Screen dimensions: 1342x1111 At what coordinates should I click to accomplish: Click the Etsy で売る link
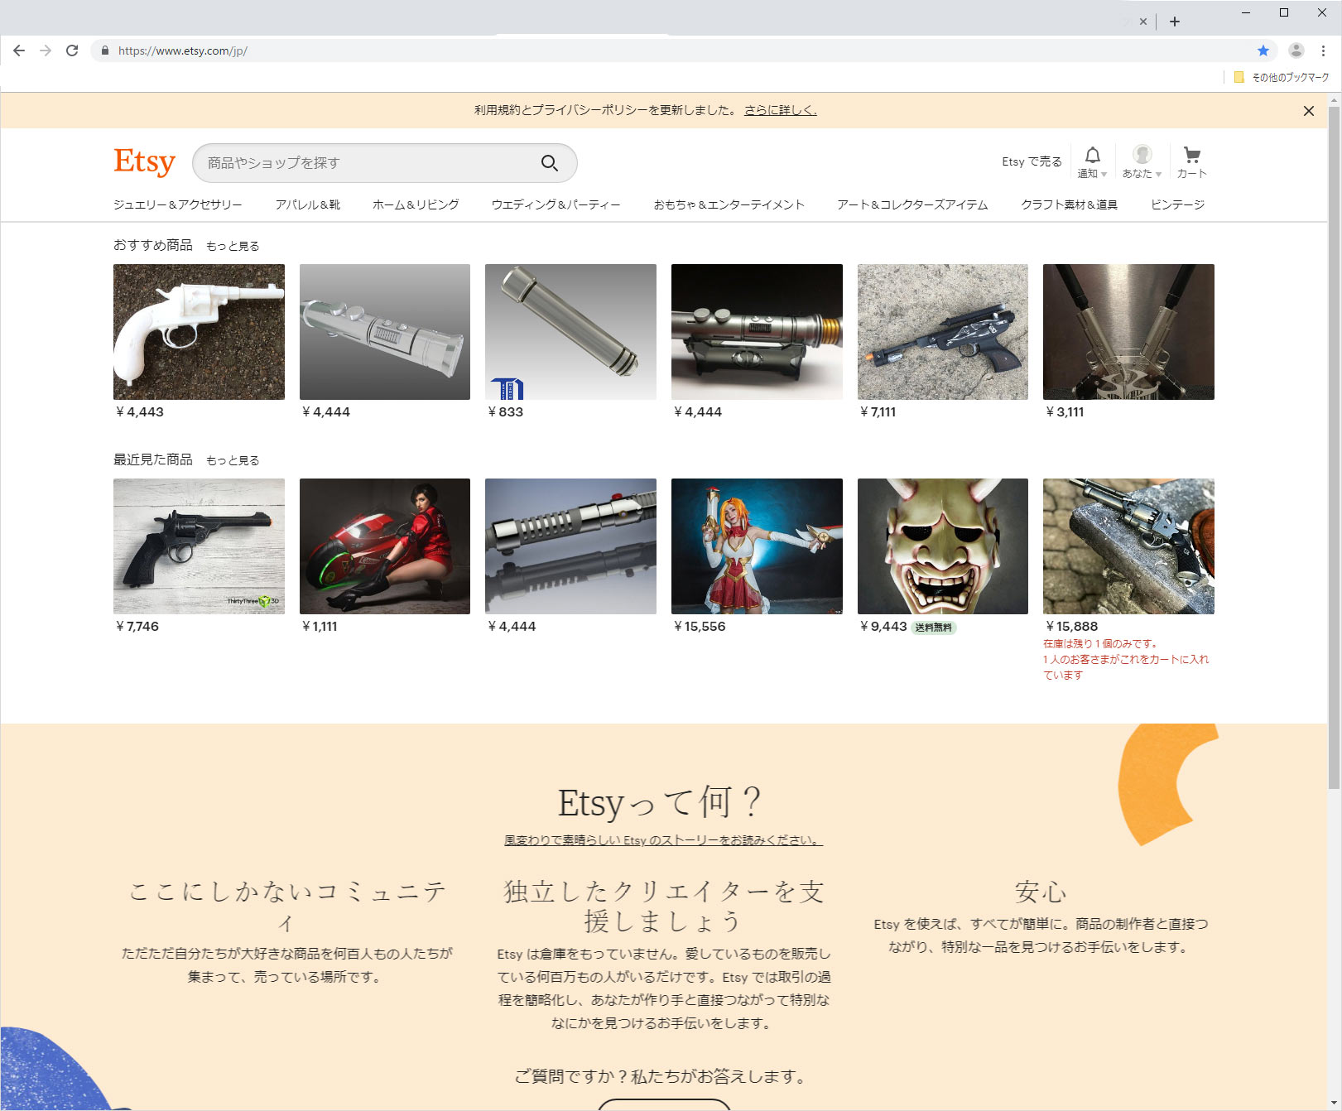(x=1031, y=161)
